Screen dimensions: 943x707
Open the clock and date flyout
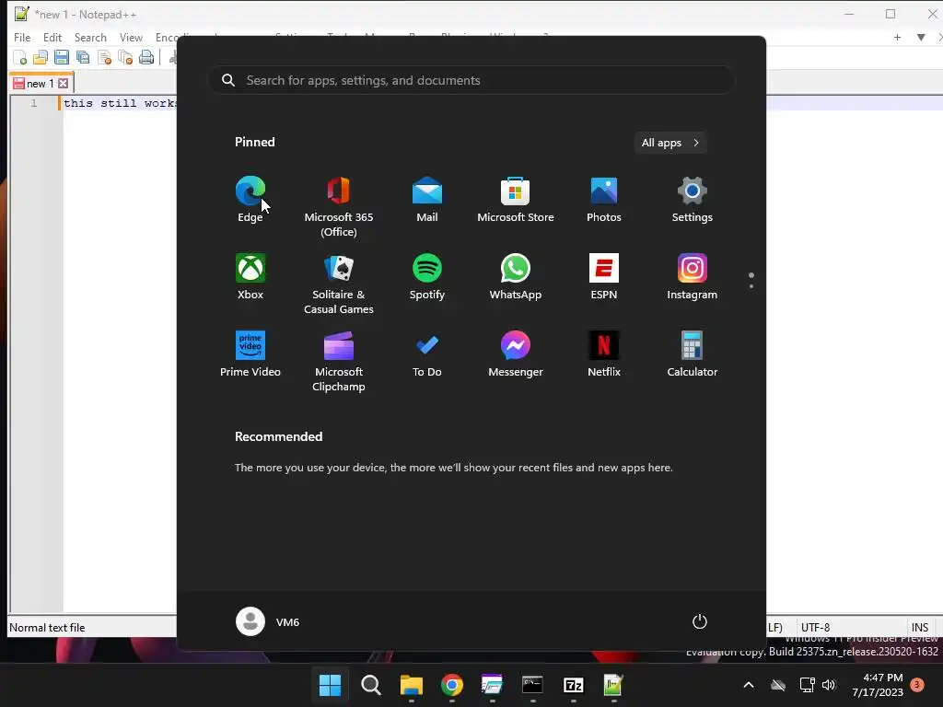878,685
